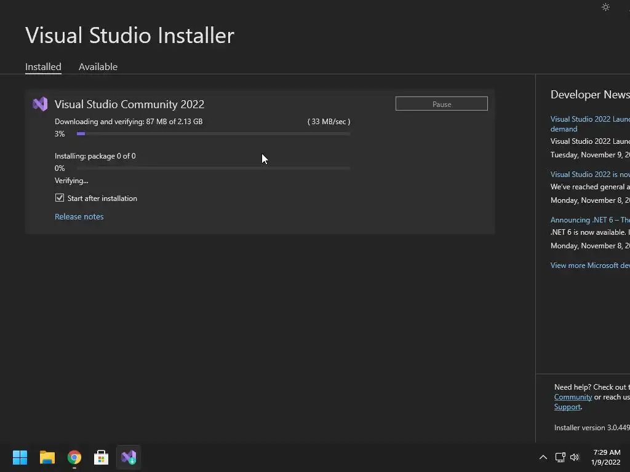Uncheck Start after installation checkbox
Image resolution: width=630 pixels, height=472 pixels.
coord(60,198)
